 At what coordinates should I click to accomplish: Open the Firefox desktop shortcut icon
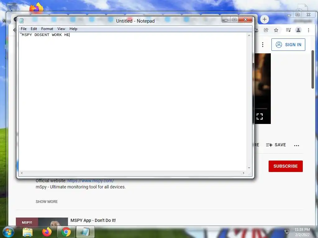tap(37, 8)
